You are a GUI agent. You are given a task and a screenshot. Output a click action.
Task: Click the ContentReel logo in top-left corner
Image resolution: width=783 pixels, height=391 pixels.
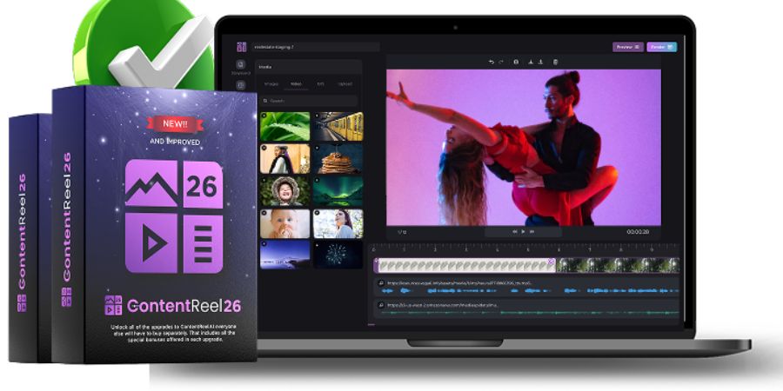tap(241, 46)
